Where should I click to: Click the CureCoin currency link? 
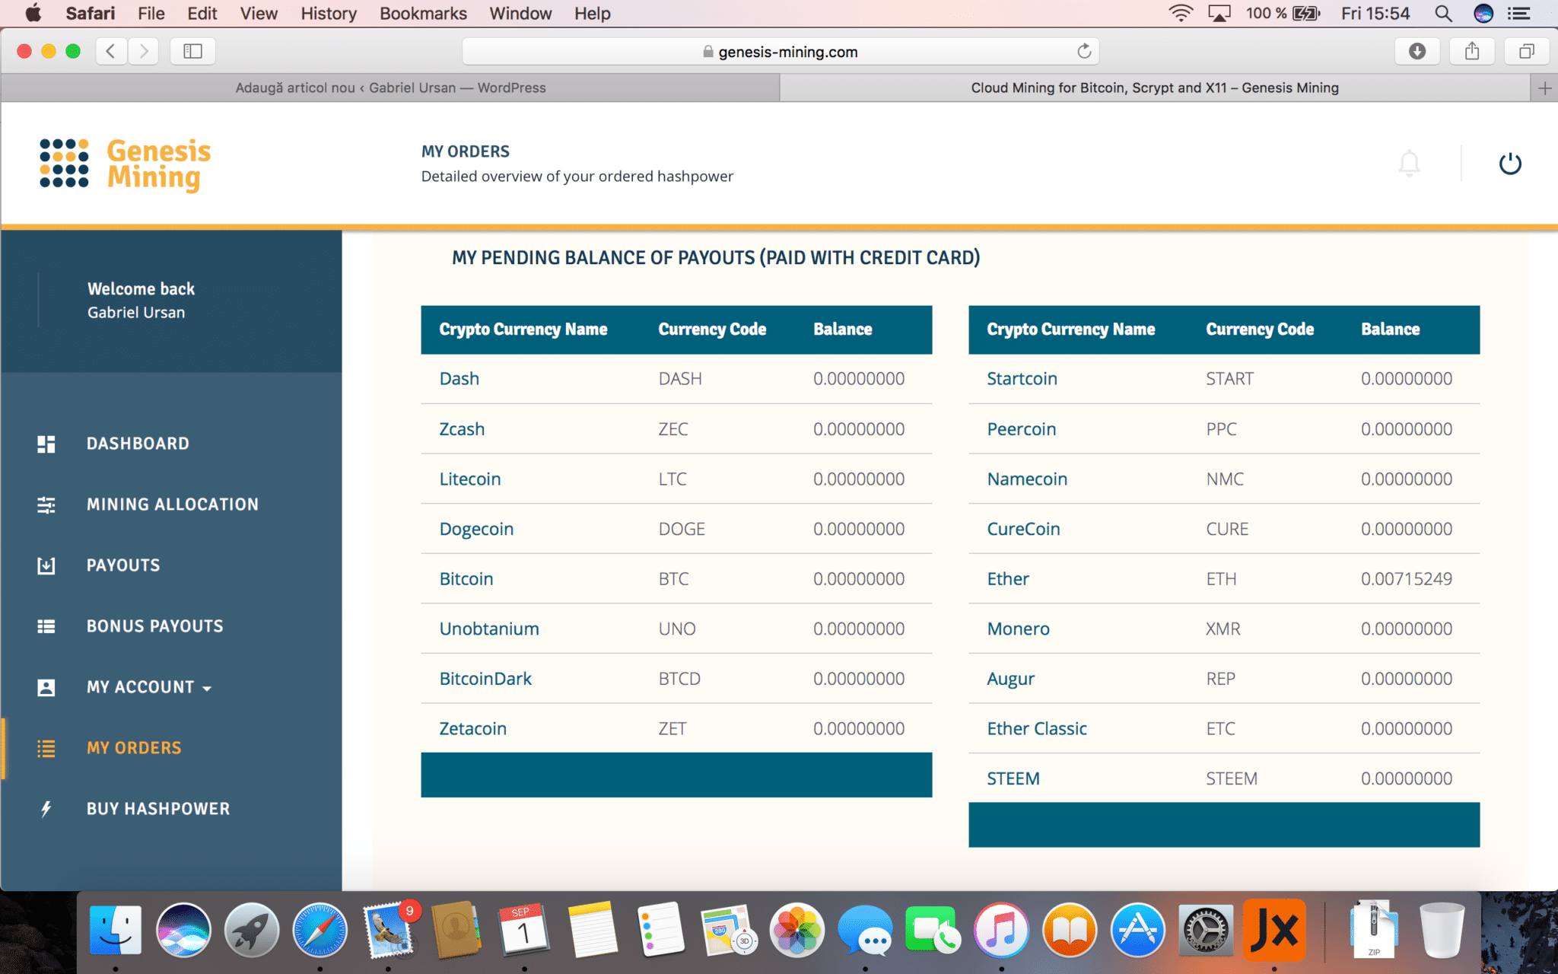pos(1023,530)
